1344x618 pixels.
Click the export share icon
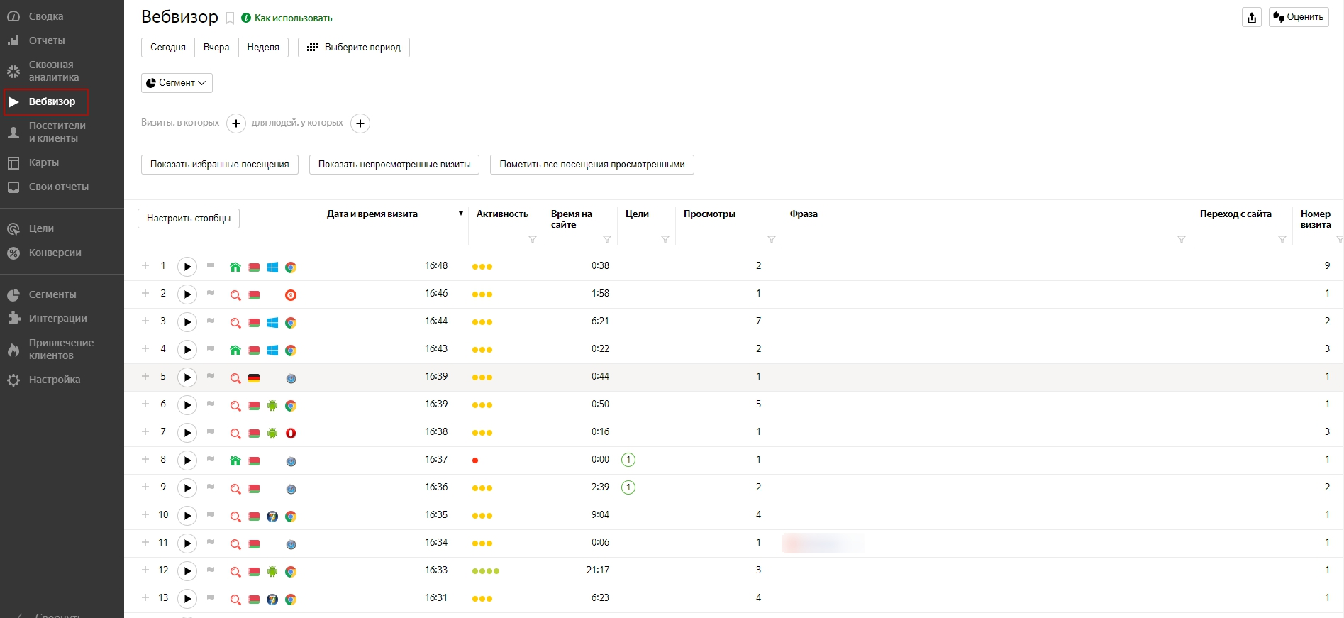click(x=1252, y=18)
